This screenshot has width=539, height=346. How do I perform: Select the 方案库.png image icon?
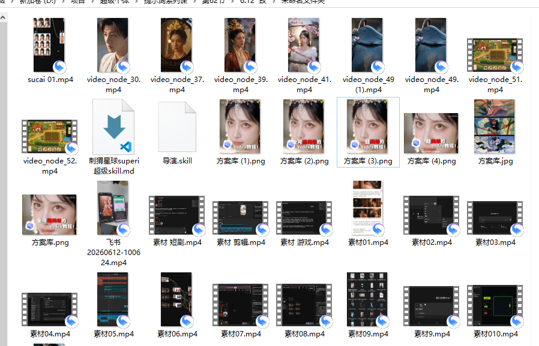[49, 215]
